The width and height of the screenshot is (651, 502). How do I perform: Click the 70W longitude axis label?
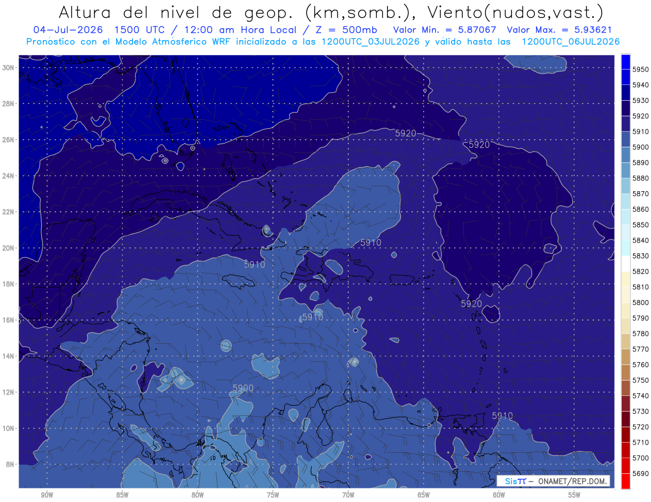(x=348, y=495)
